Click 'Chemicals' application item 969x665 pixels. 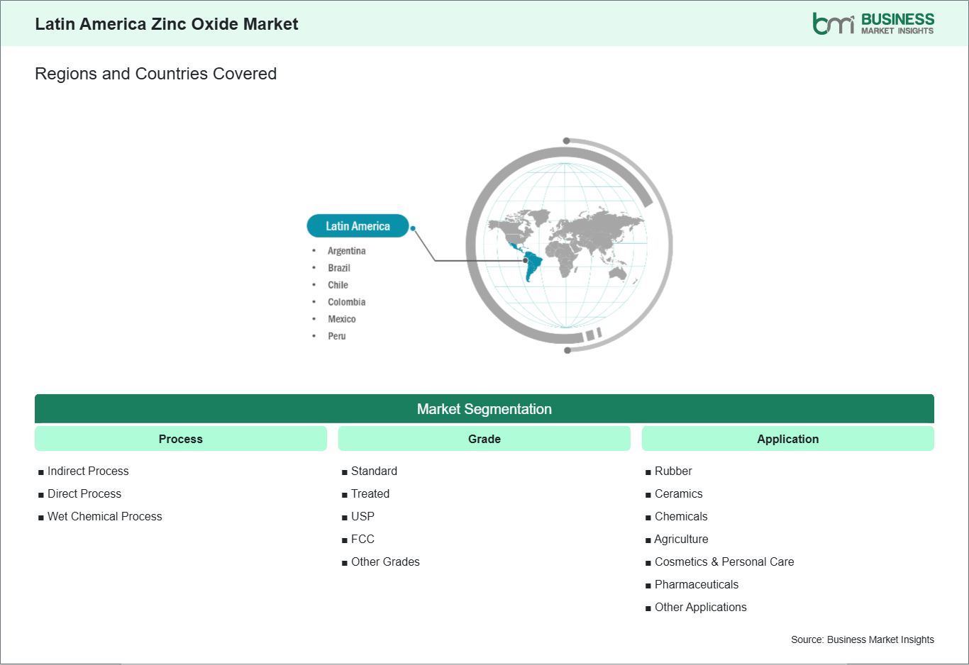(x=681, y=516)
